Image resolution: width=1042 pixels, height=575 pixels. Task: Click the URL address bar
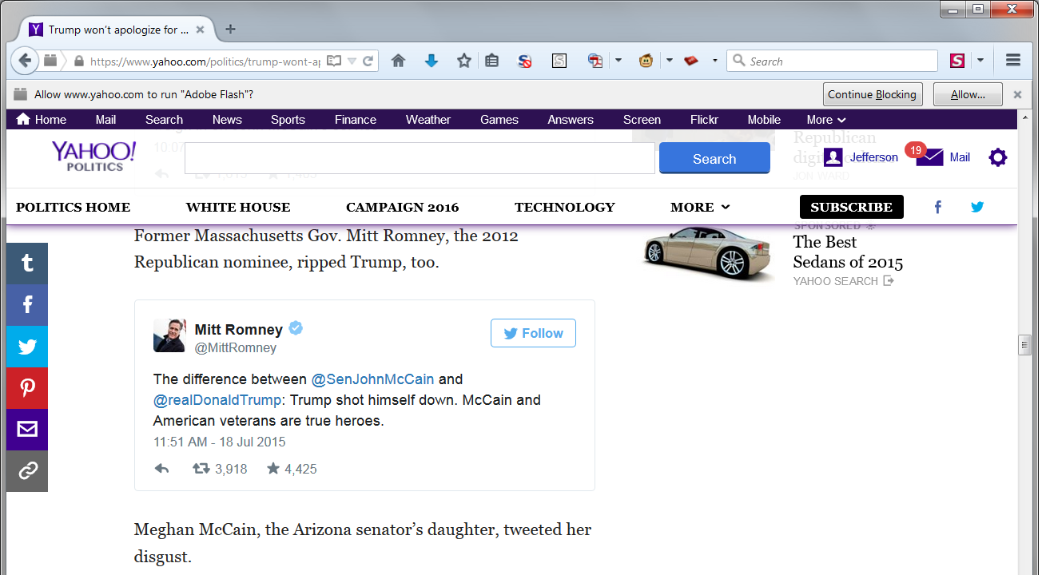203,61
